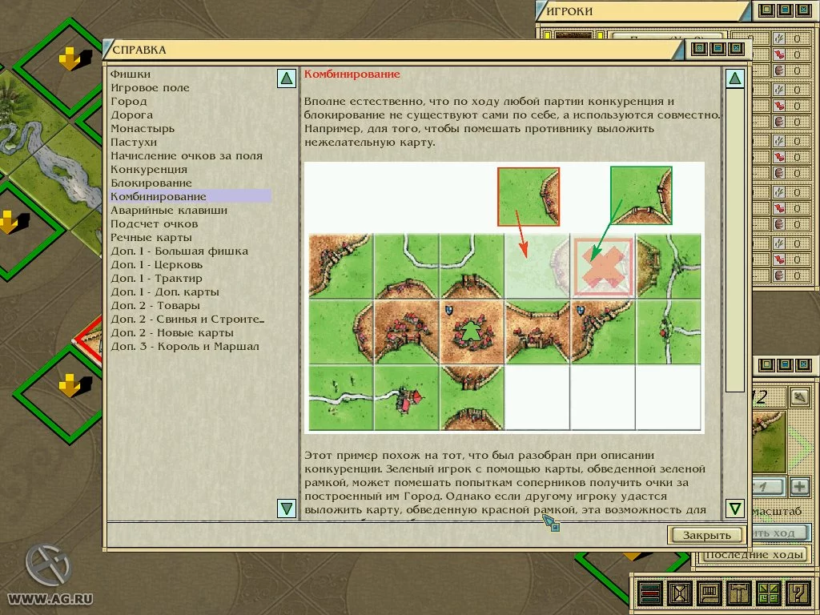Close Справка window with its X title button
The height and width of the screenshot is (615, 820).
[x=736, y=49]
